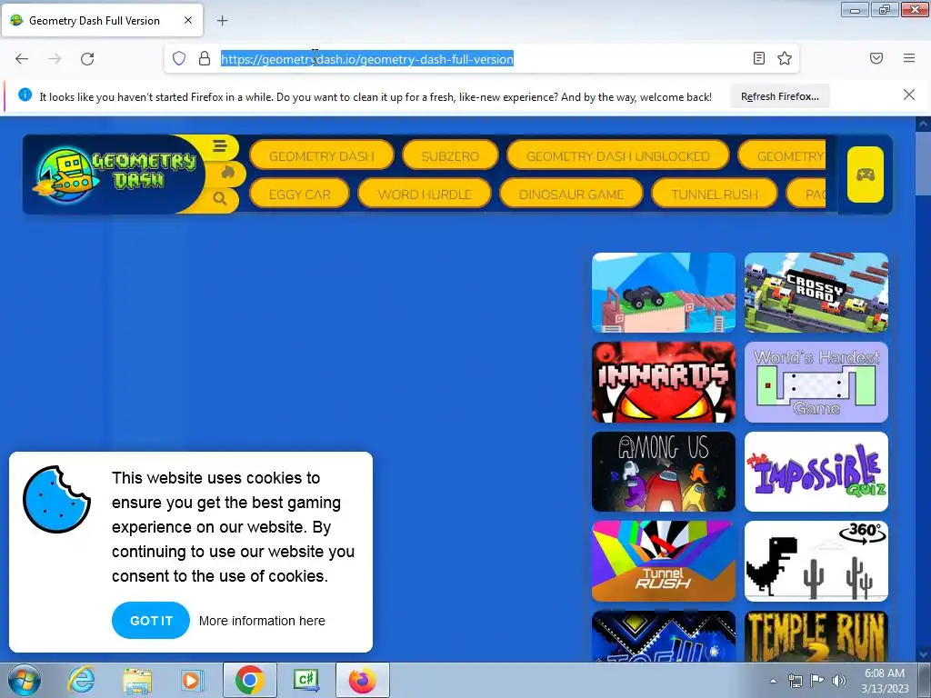Screen dimensions: 931x698
Task: Open the monster truck game thumbnail
Action: tap(663, 293)
